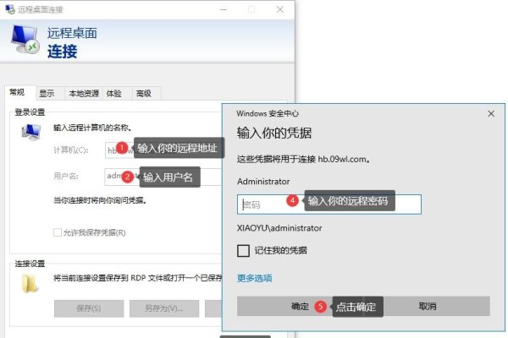Image resolution: width=508 pixels, height=338 pixels.
Task: Click the 另存为(V)... button
Action: pos(164,308)
